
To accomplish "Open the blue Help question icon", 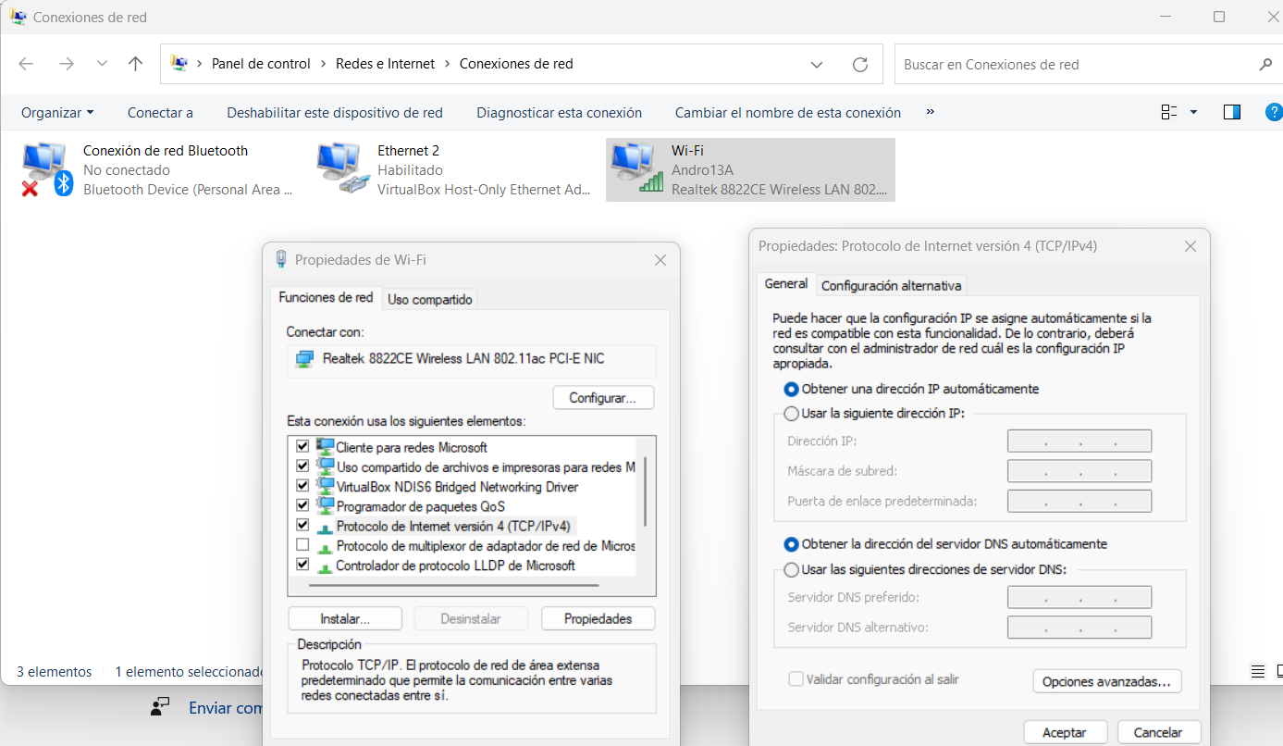I will (x=1274, y=112).
